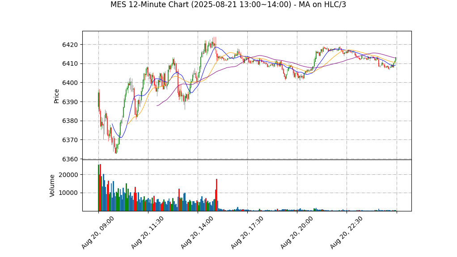Image resolution: width=457 pixels, height=257 pixels.
Task: Click the 6370 price tick label
Action: pos(70,140)
